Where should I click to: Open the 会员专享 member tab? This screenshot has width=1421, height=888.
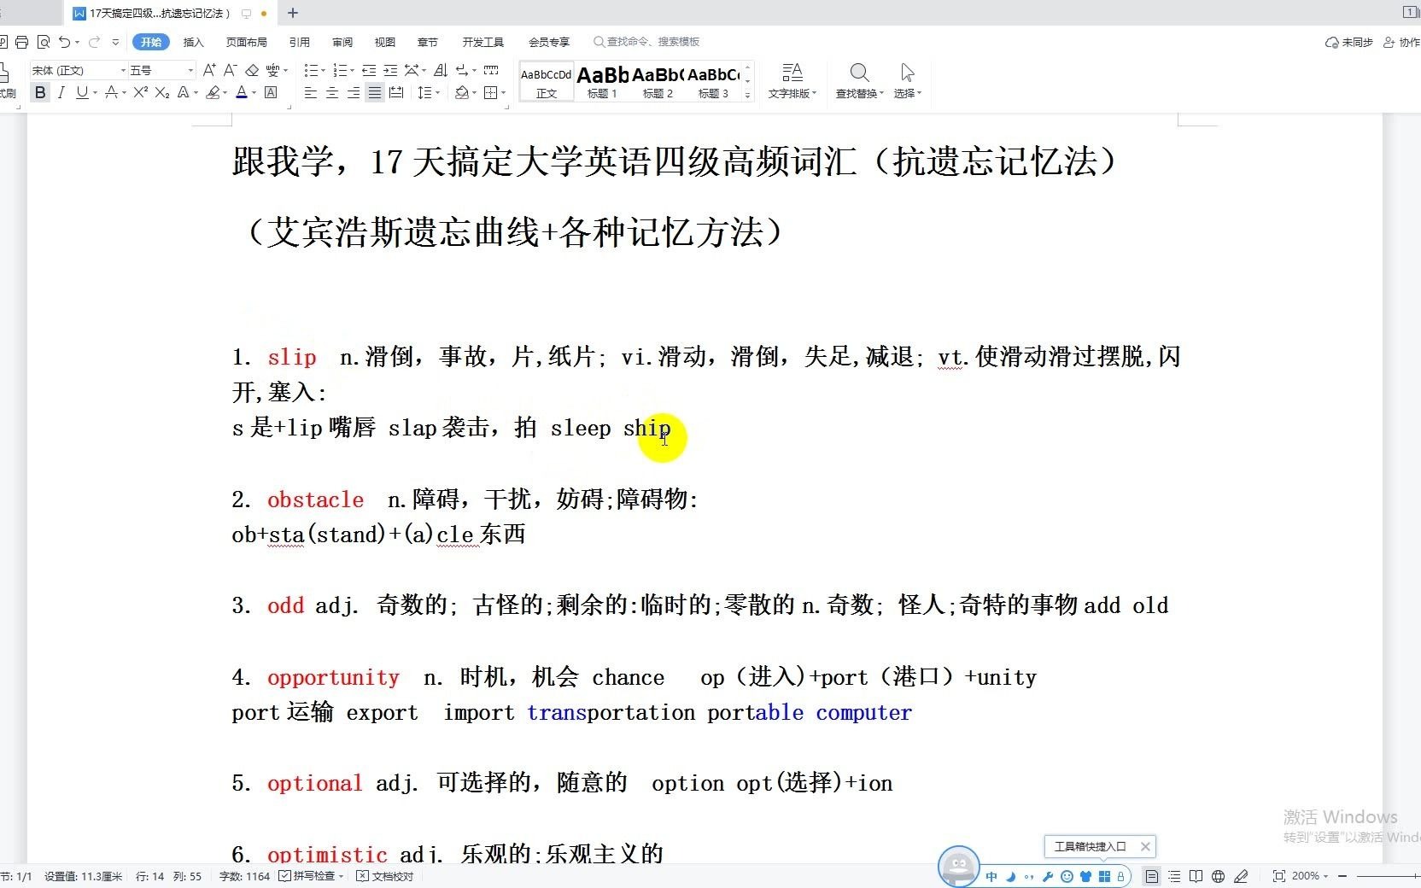tap(548, 42)
